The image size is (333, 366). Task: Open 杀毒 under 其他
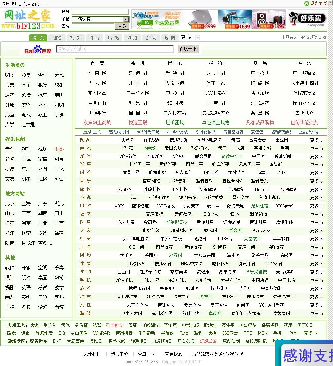pyautogui.click(x=59, y=268)
